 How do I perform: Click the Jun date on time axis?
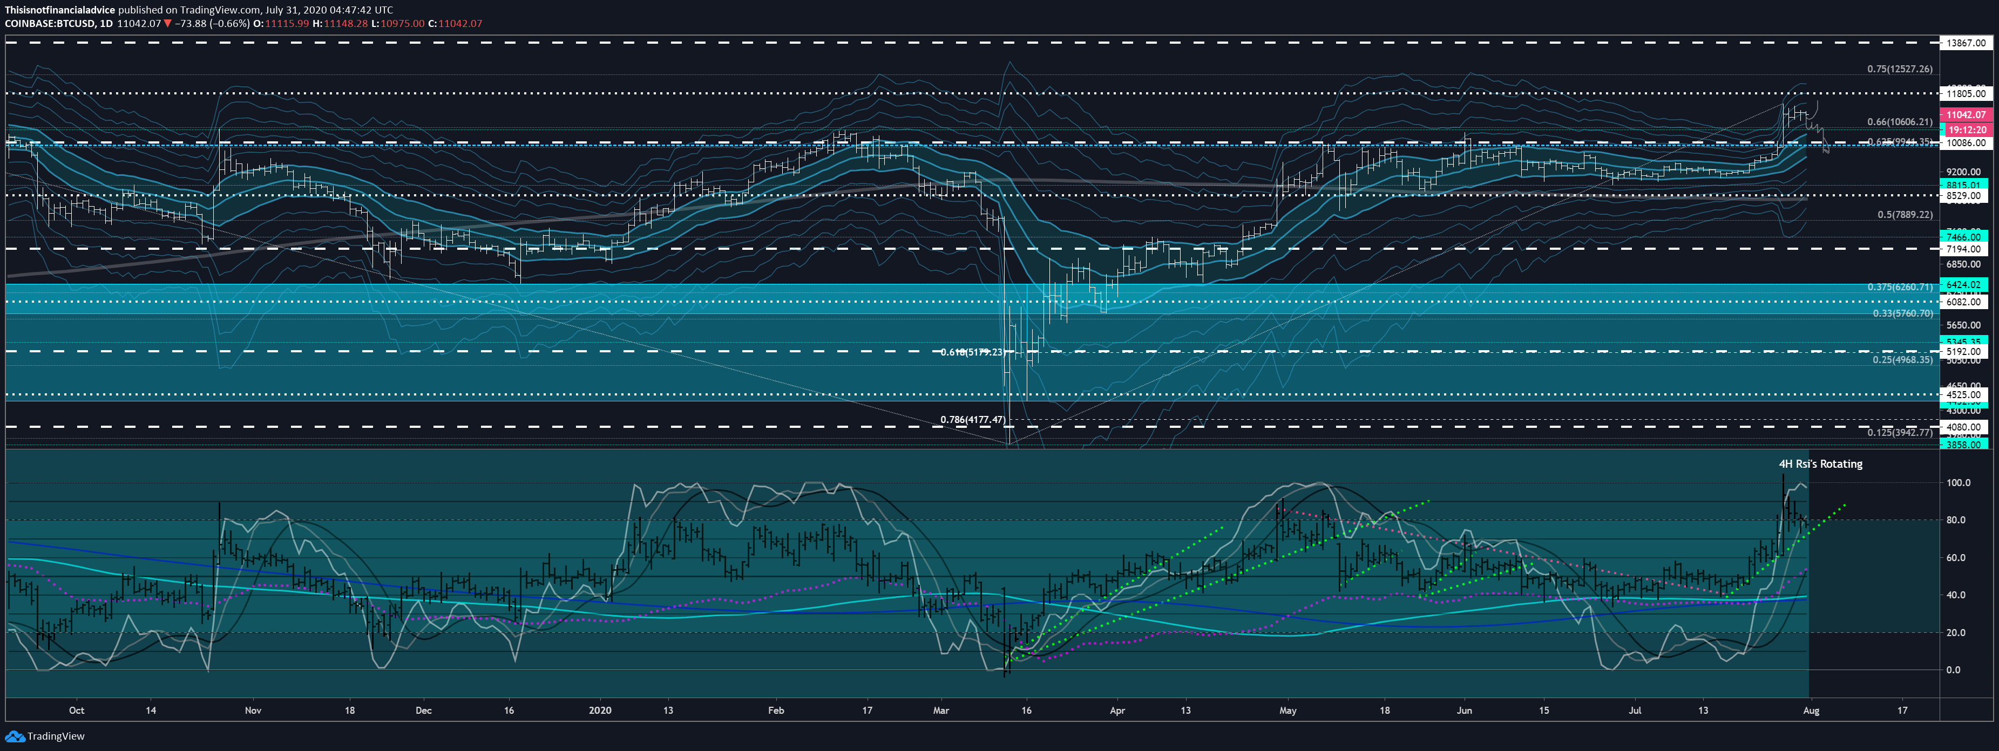click(1463, 710)
